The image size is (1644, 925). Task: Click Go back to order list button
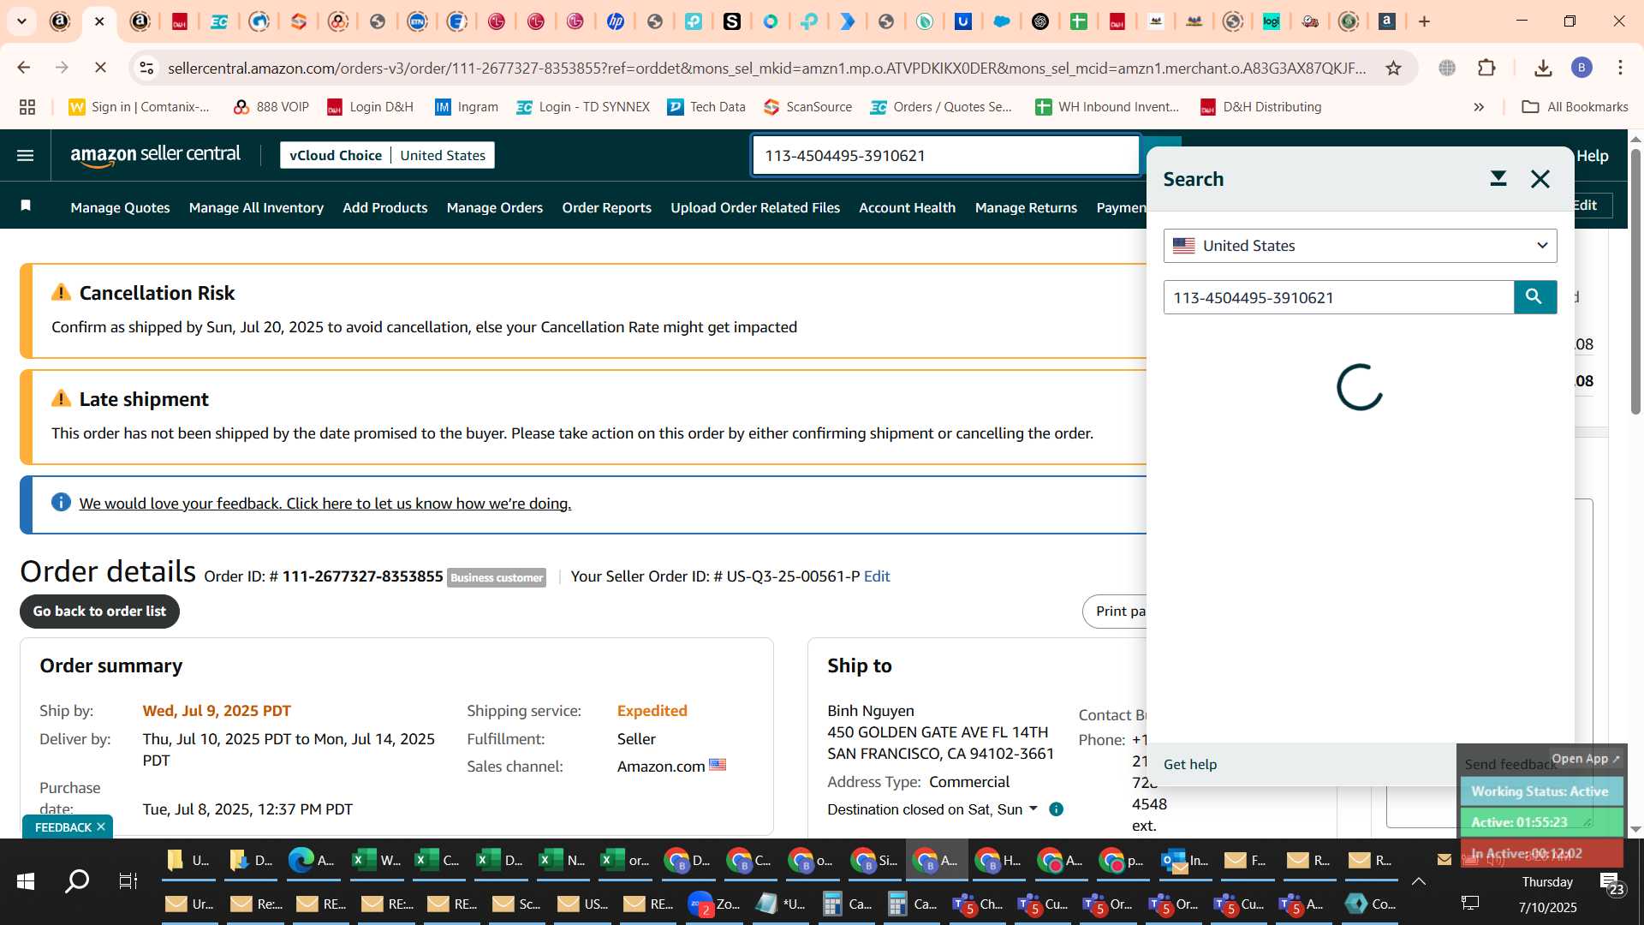click(x=99, y=611)
